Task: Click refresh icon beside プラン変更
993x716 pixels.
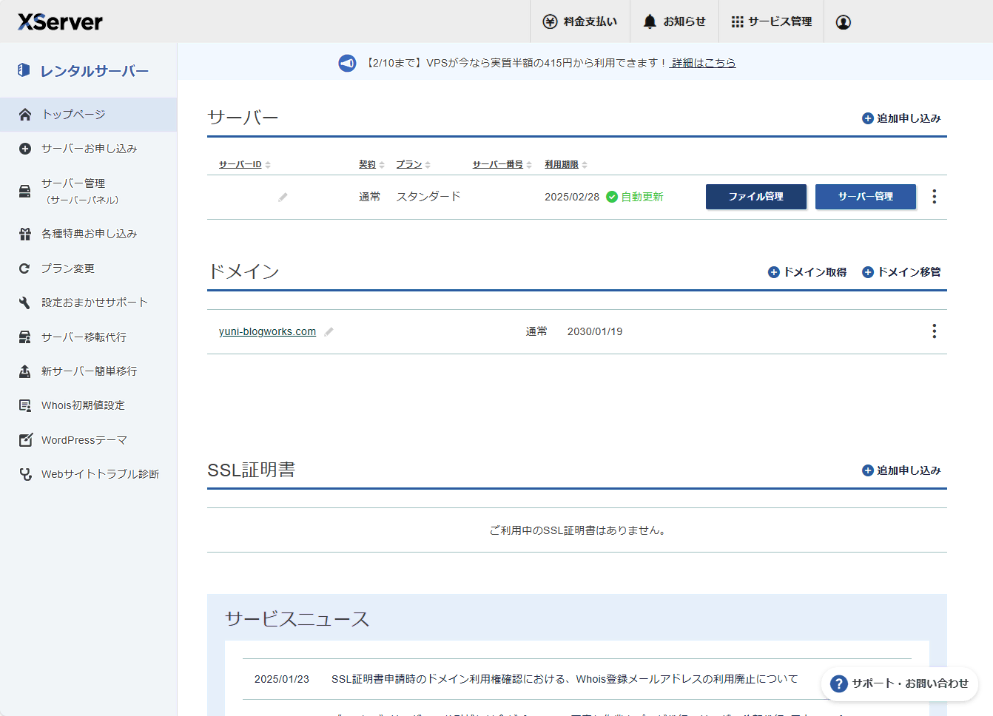Action: 24,268
